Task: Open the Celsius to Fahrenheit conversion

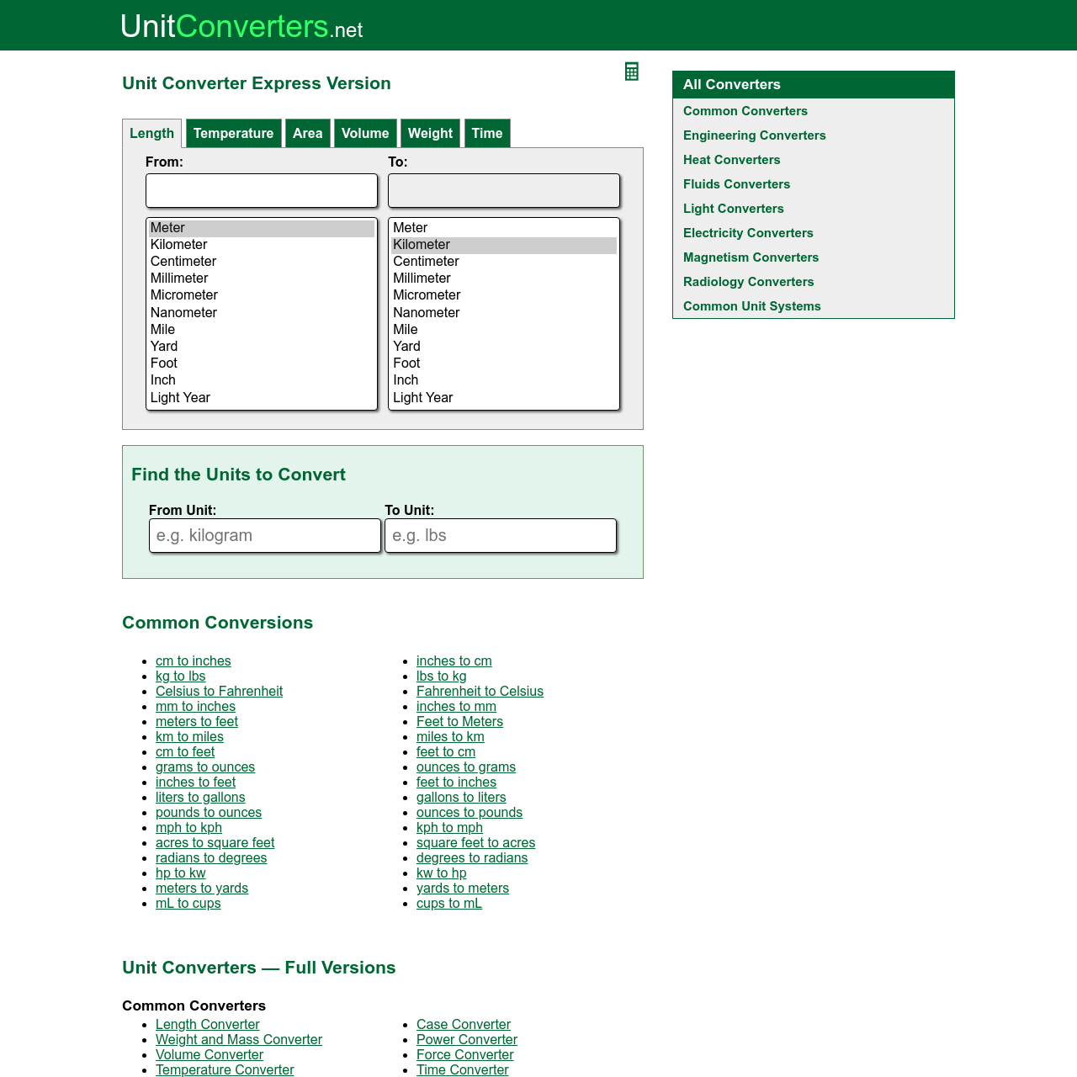Action: tap(219, 692)
